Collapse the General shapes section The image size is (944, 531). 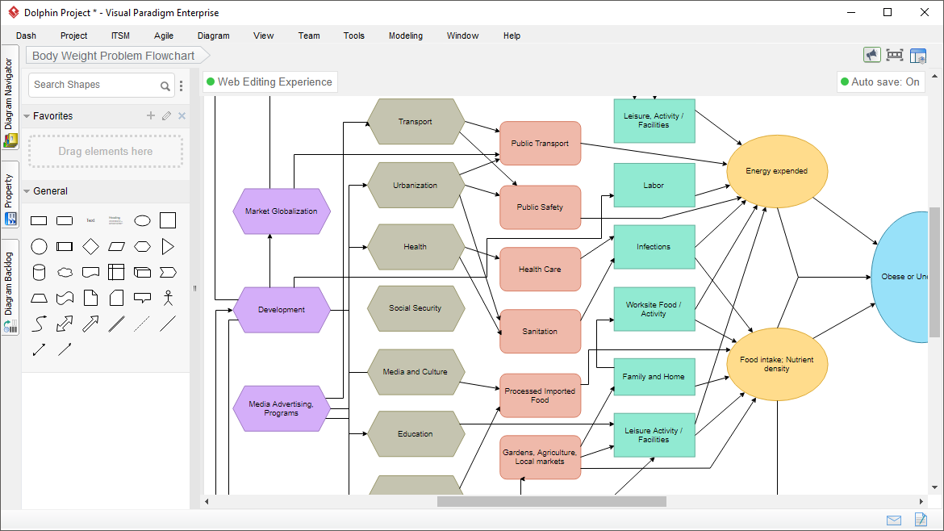27,191
